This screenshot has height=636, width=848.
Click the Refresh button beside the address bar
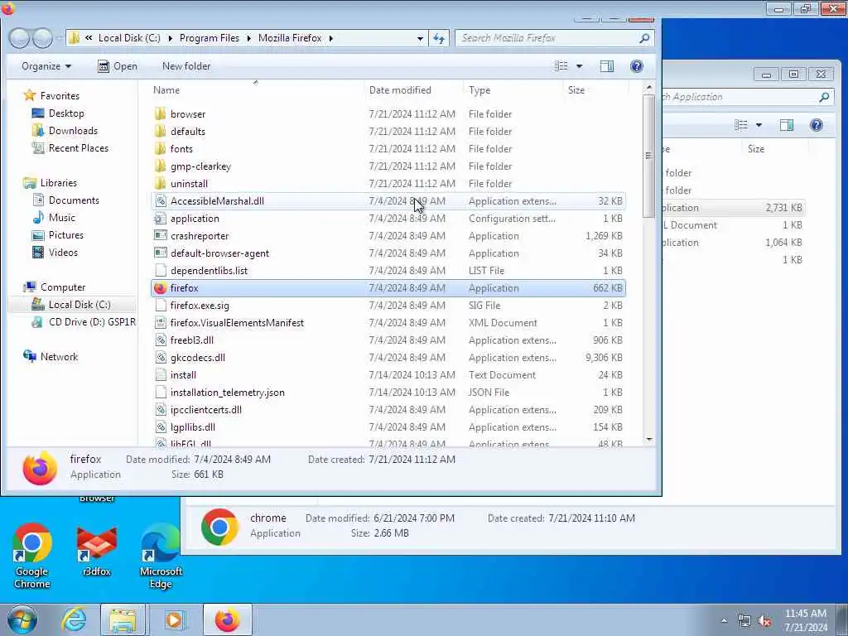coord(439,38)
